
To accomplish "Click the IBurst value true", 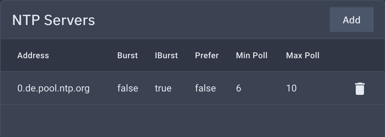I will [x=163, y=88].
